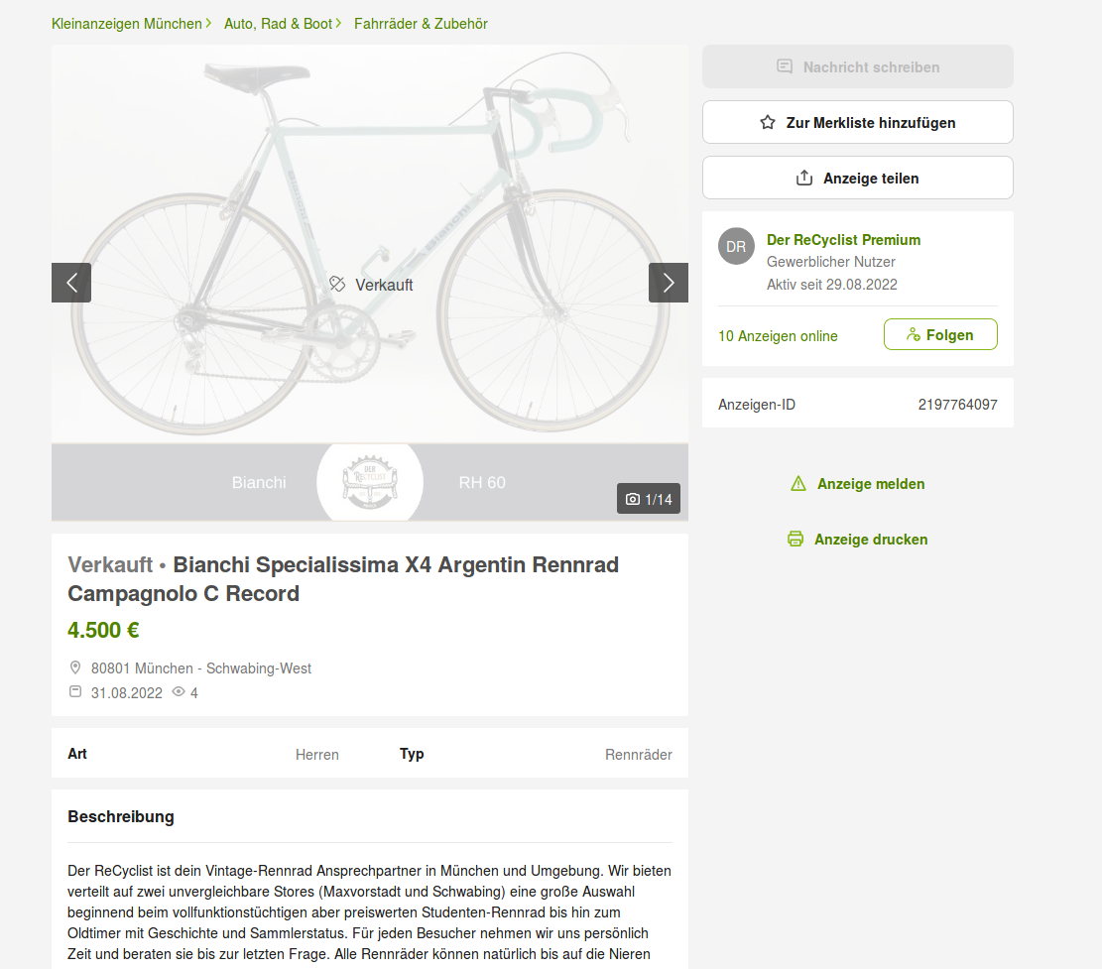1102x969 pixels.
Task: Click the star icon for Merkliste
Action: [x=768, y=123]
